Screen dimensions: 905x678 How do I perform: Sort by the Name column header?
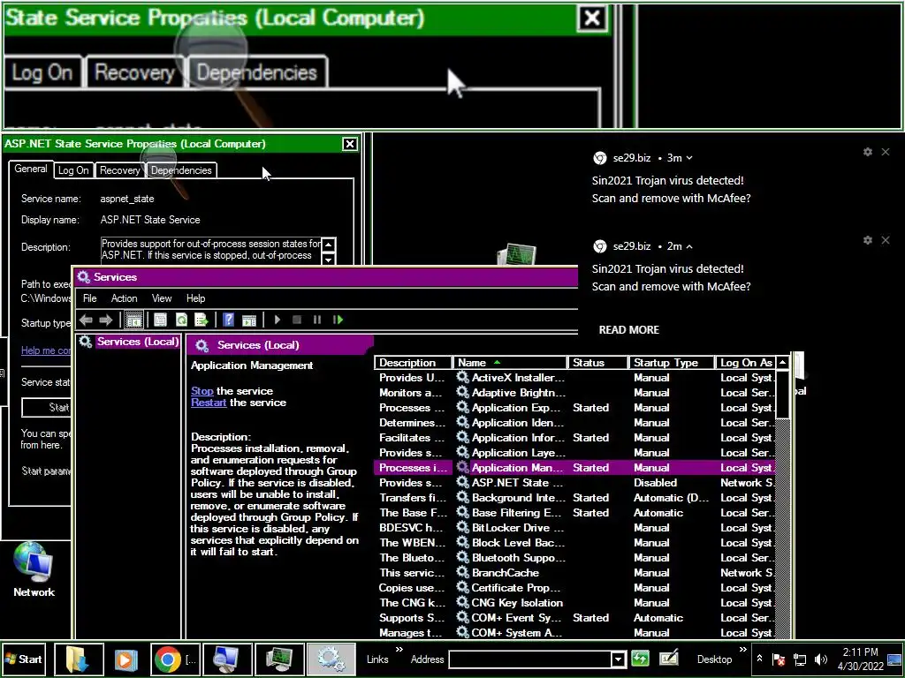tap(510, 363)
